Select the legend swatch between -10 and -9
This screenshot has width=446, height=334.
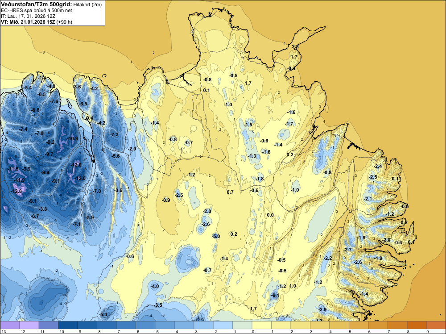[x=68, y=325]
